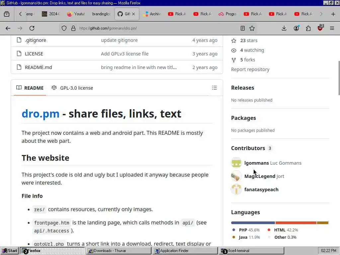
Task: Click the page vertical scrollbar thumb
Action: click(339, 78)
